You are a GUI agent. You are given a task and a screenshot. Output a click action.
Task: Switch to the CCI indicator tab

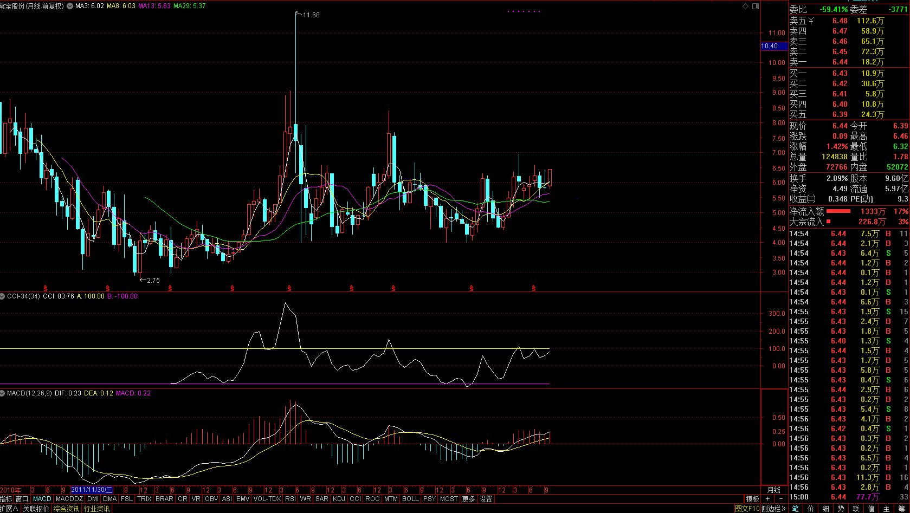355,499
